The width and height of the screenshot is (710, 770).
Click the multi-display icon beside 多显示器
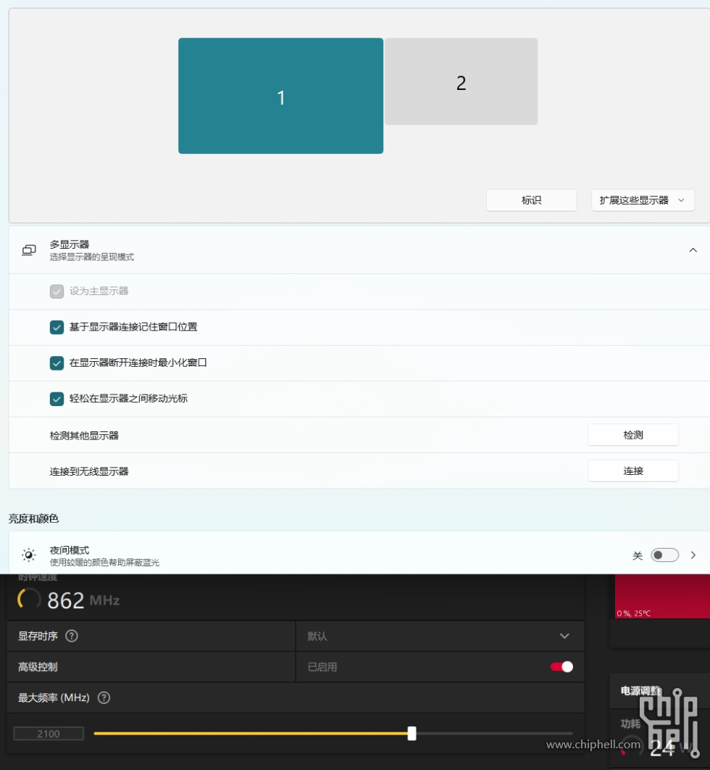click(x=29, y=250)
